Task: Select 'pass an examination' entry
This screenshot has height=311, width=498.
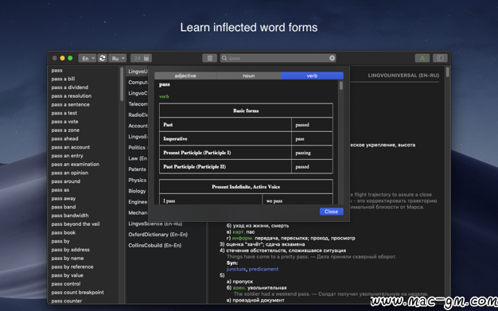Action: (x=76, y=164)
